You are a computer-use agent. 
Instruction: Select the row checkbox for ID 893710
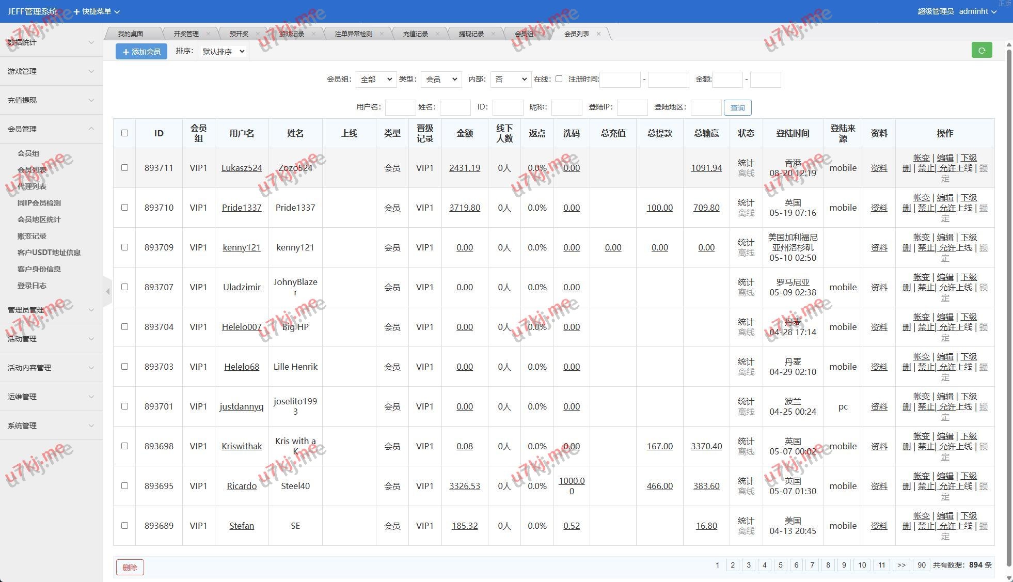point(124,208)
